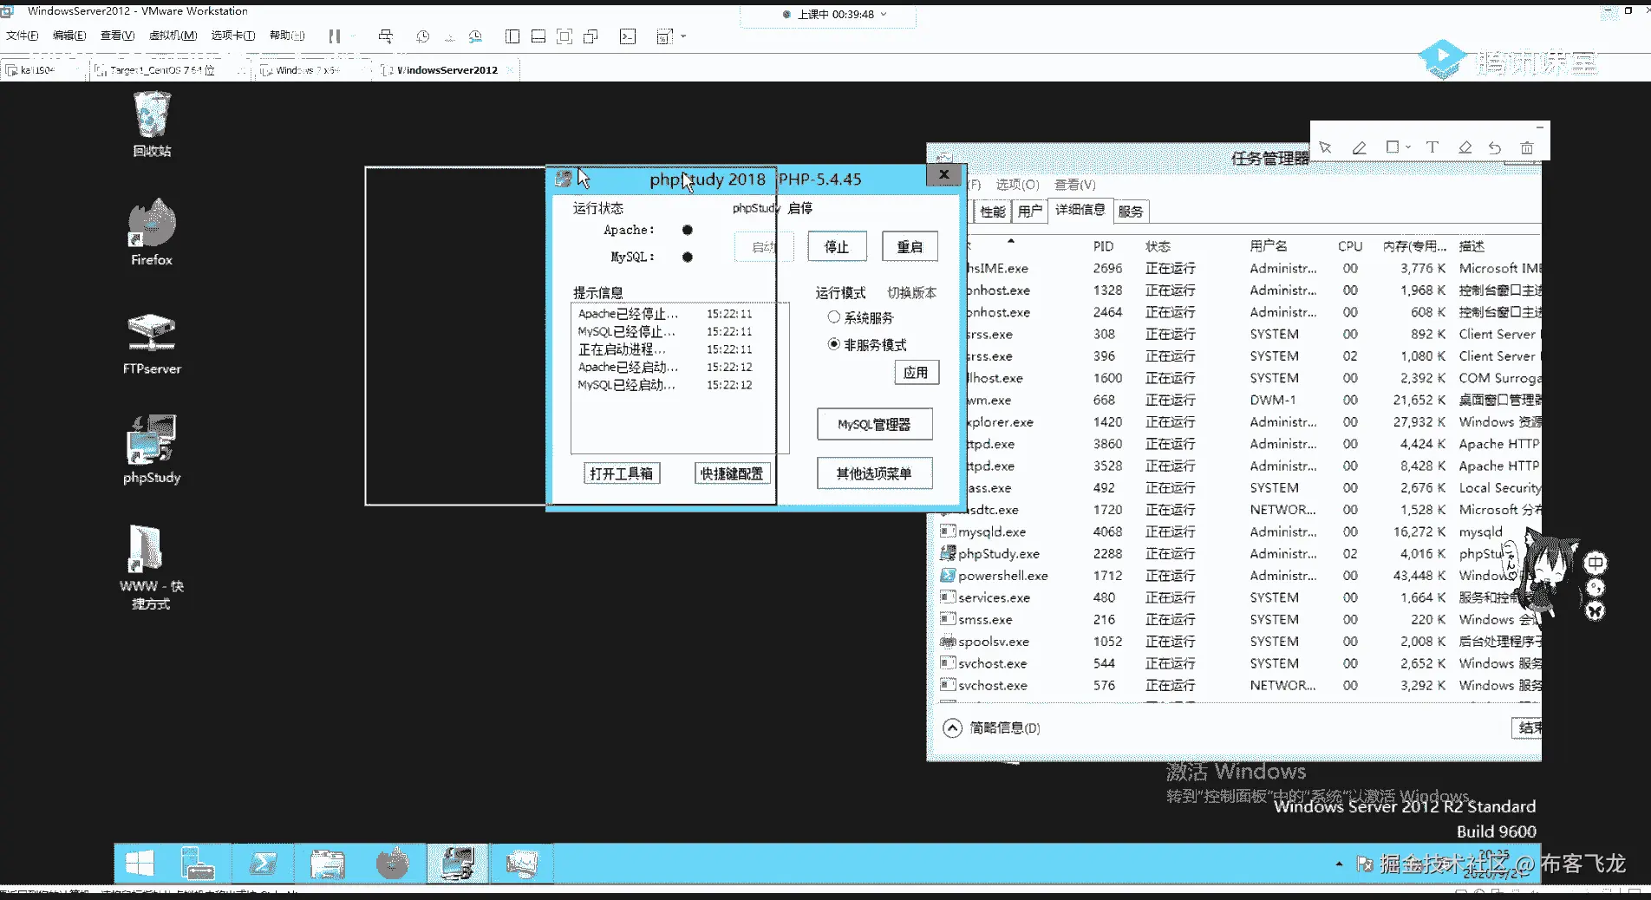The width and height of the screenshot is (1651, 900).
Task: Open the 帮助 menu in VMware
Action: coord(287,36)
